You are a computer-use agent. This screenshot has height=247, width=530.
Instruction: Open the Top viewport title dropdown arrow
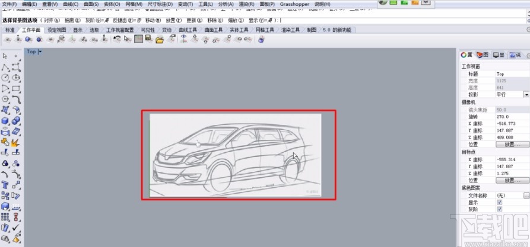(40, 52)
